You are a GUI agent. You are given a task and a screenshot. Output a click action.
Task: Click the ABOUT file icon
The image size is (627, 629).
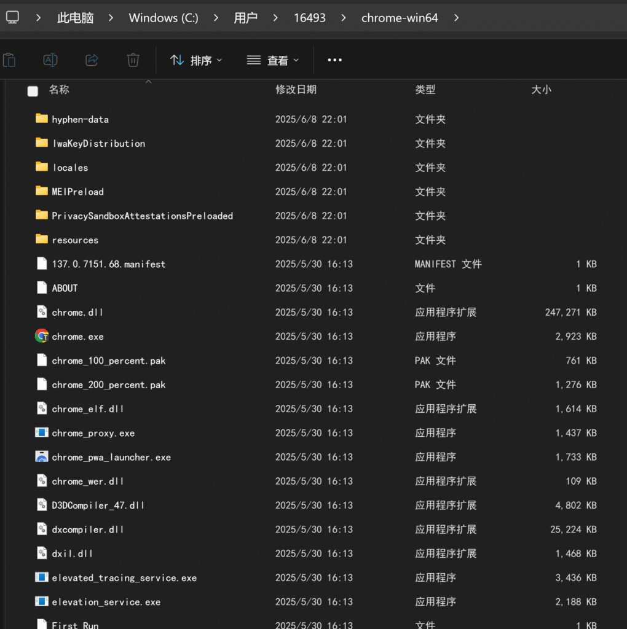pos(42,287)
